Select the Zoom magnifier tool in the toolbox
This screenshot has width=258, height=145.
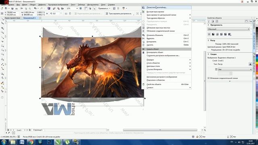[x=2, y=32]
